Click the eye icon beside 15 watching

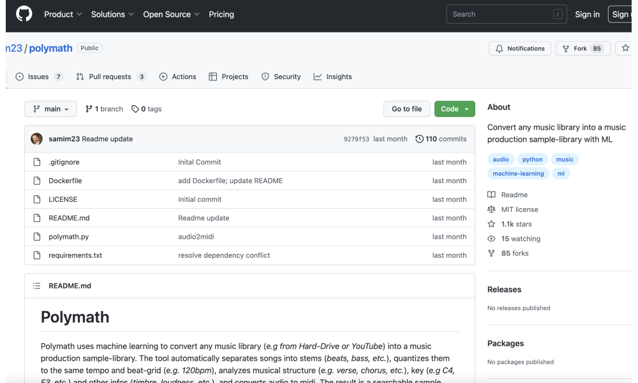point(491,239)
